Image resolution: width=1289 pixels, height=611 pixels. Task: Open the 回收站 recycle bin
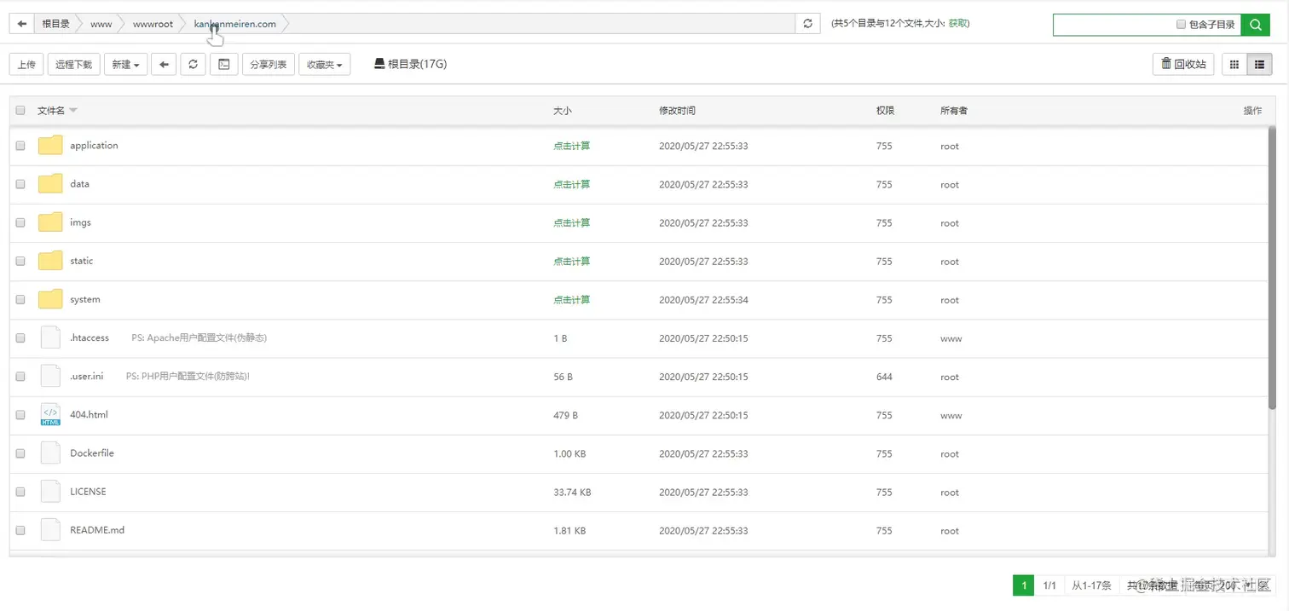tap(1183, 64)
